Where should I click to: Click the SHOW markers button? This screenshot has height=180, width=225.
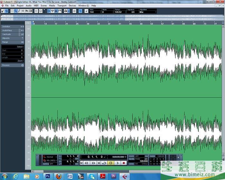click(x=152, y=156)
